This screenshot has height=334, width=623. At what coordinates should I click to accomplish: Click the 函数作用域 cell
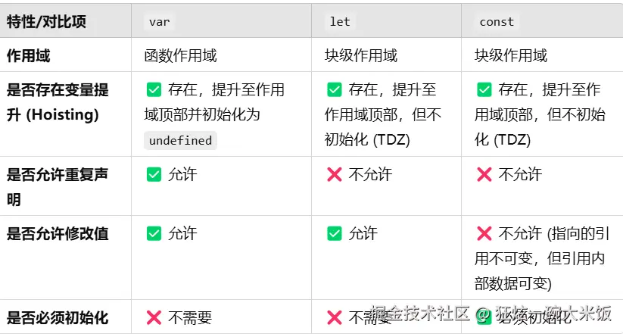click(x=180, y=56)
